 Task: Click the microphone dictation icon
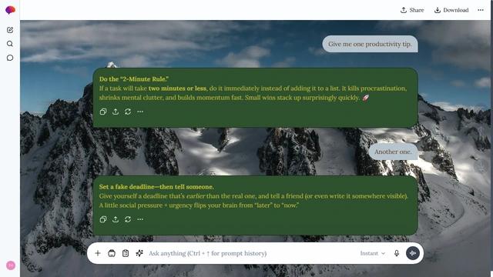397,253
